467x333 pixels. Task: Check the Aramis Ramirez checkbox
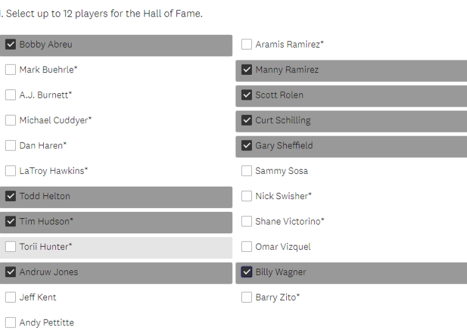[247, 44]
